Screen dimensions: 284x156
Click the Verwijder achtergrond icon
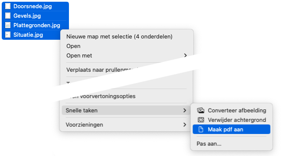(x=201, y=120)
